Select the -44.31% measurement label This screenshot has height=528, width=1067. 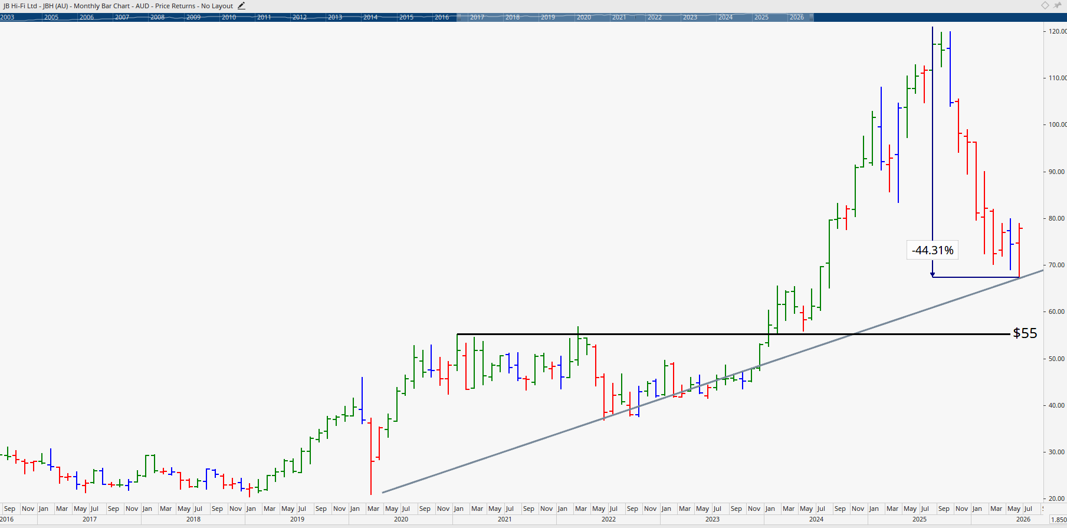(933, 250)
